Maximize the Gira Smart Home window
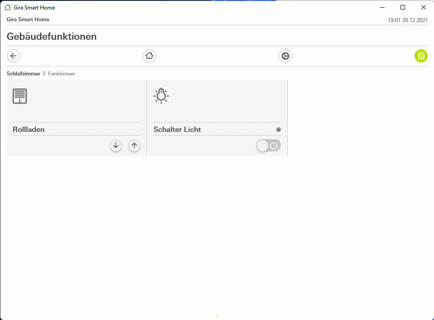The height and width of the screenshot is (320, 434). click(x=403, y=7)
